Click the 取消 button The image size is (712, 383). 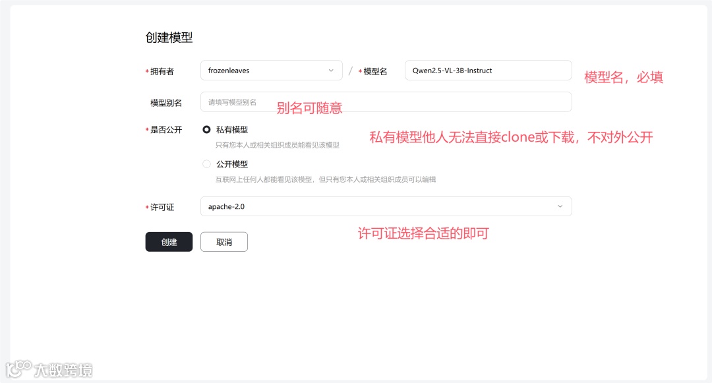(x=224, y=242)
